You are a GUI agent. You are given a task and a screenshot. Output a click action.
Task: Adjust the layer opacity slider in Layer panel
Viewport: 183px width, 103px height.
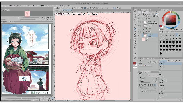(152, 12)
